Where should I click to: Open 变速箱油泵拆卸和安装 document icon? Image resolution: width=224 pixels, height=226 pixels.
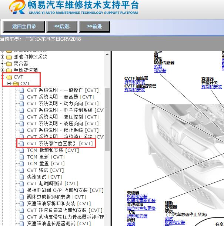[x=22, y=203]
